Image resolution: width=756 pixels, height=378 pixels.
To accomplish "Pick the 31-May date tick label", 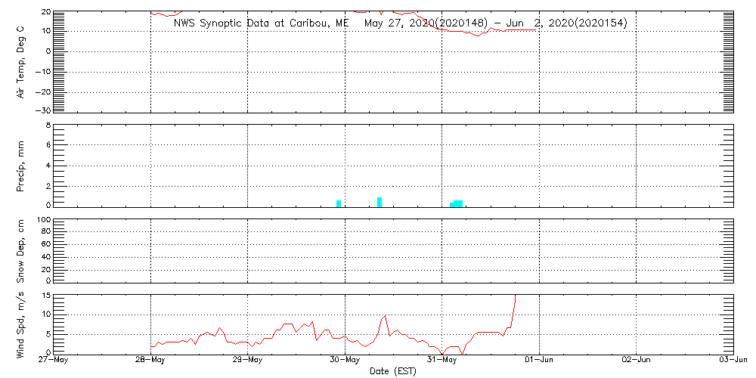I will pos(442,361).
